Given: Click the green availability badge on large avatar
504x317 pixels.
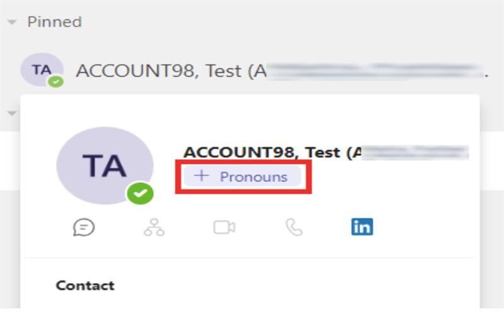Looking at the screenshot, I should point(140,193).
